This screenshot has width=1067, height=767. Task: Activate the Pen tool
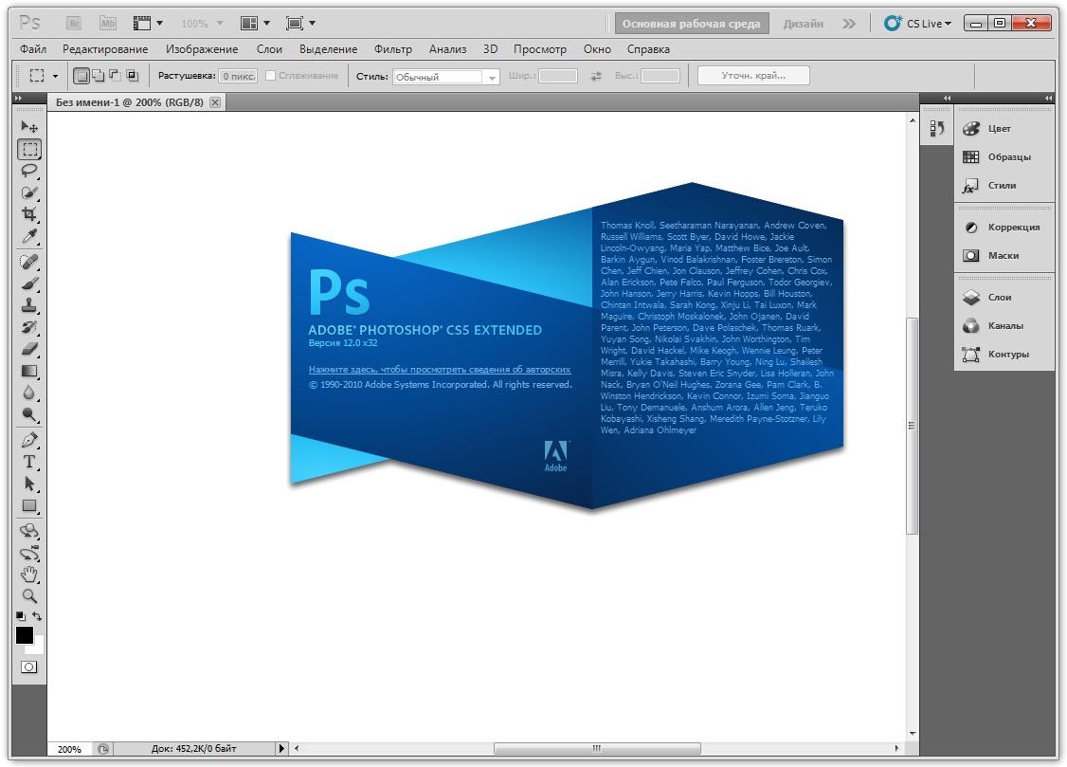pos(29,441)
